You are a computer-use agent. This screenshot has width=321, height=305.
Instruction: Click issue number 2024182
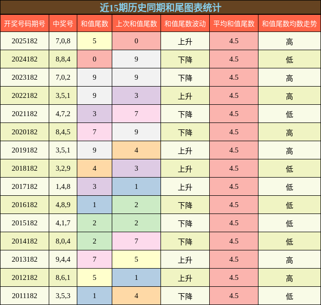point(25,59)
